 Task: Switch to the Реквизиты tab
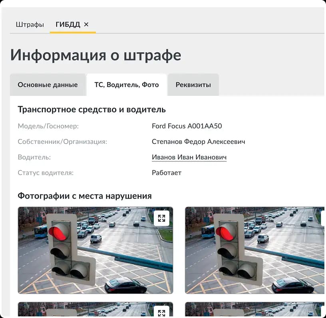(x=193, y=85)
